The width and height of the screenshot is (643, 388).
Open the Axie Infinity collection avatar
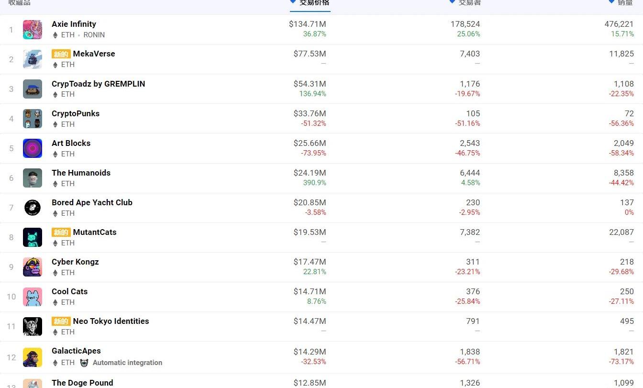33,30
